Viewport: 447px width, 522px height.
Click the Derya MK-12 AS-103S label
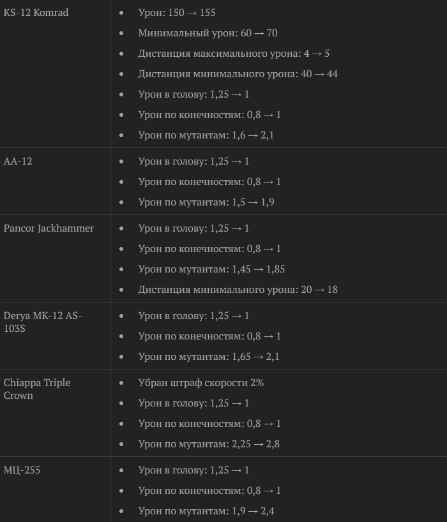[x=43, y=322]
